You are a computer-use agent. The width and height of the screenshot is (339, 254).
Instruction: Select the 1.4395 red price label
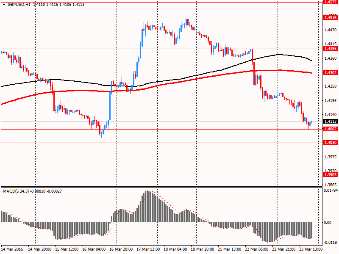pyautogui.click(x=331, y=49)
